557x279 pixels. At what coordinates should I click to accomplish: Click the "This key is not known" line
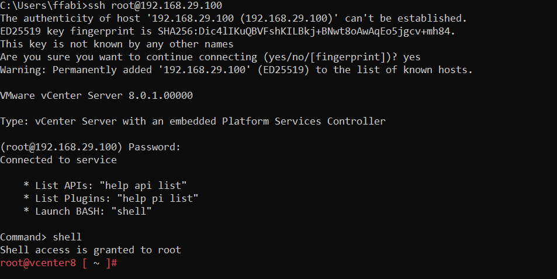[117, 44]
